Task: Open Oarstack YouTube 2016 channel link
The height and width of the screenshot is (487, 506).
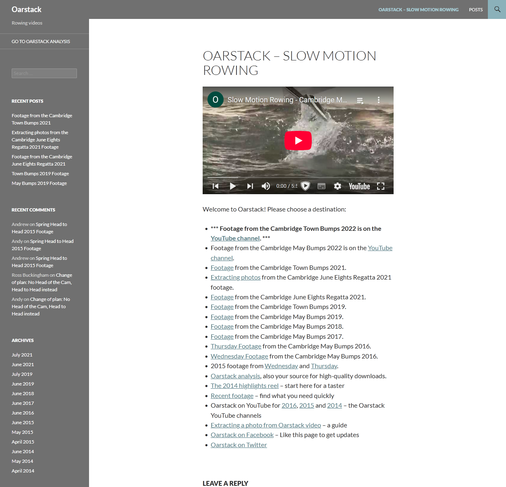Action: click(x=289, y=406)
